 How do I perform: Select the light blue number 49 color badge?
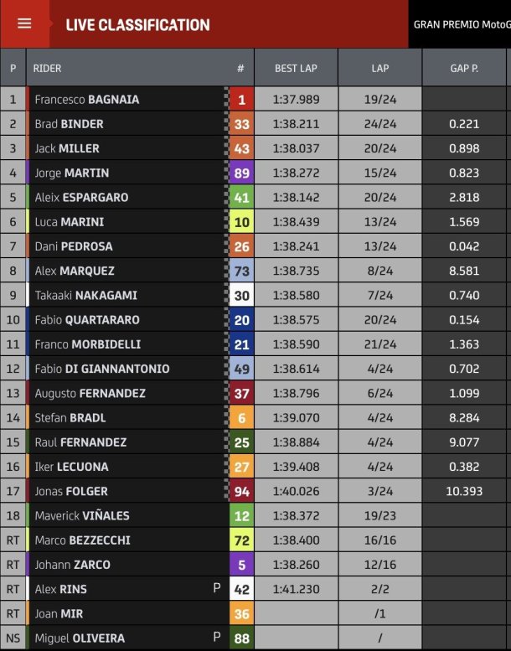241,369
